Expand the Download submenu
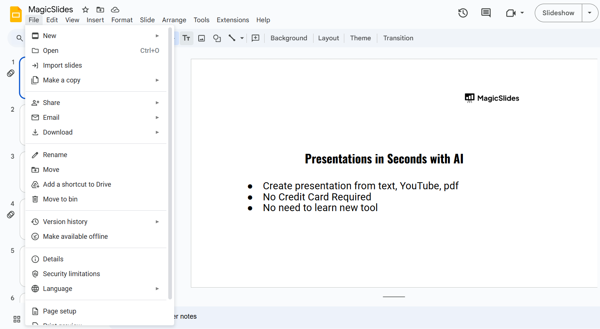Image resolution: width=600 pixels, height=329 pixels. (x=157, y=132)
